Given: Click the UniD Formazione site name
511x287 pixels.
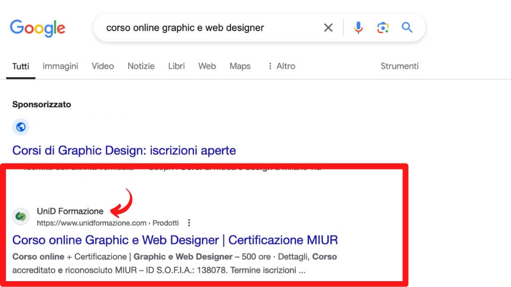Looking at the screenshot, I should tap(70, 211).
